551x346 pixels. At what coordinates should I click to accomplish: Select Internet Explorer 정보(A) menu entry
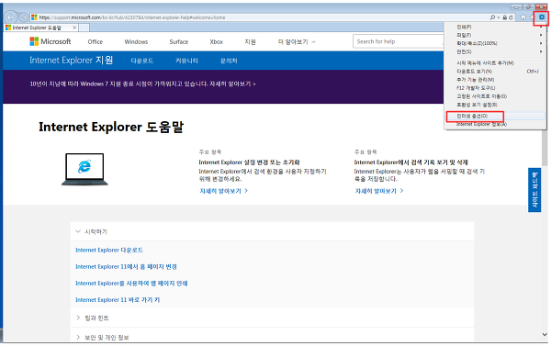495,124
